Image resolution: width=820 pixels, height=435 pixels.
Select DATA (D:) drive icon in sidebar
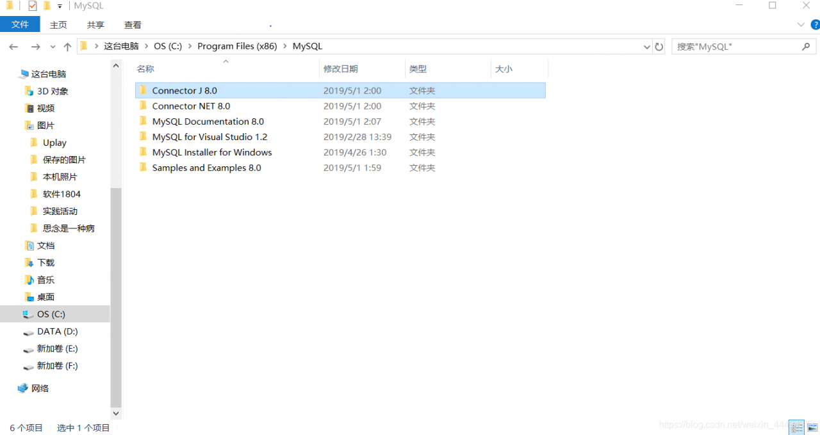28,331
